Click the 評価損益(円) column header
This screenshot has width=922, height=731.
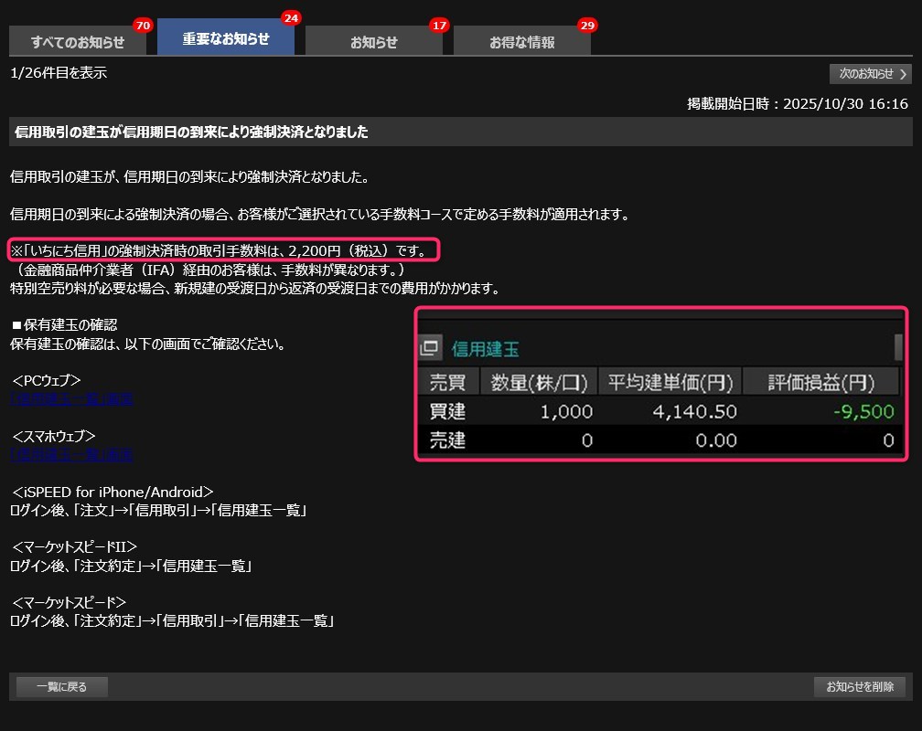820,382
